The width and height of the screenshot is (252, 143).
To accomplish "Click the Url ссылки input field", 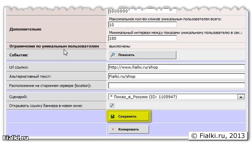I will point(176,67).
